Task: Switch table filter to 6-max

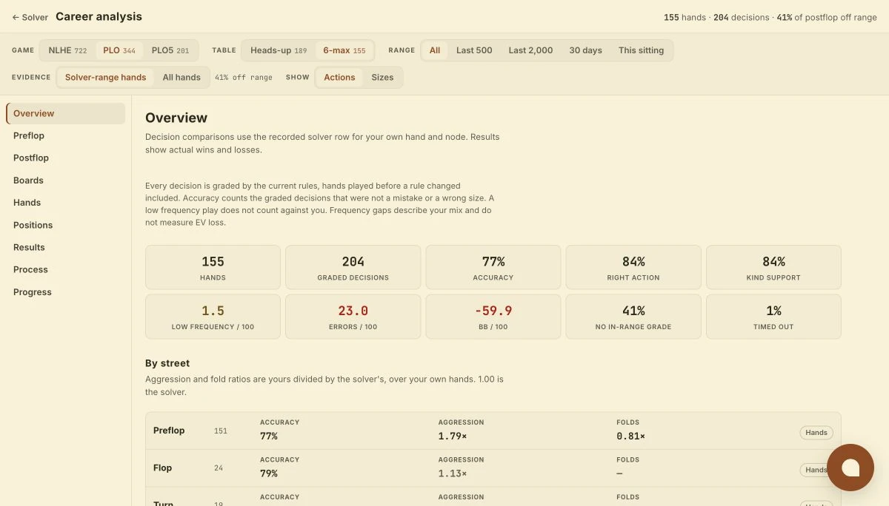Action: click(x=344, y=50)
